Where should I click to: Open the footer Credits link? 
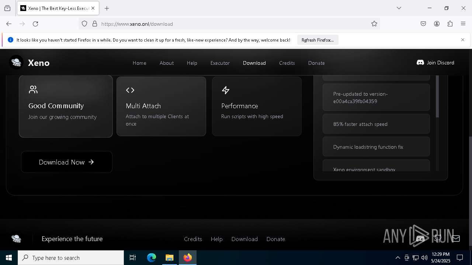tap(193, 239)
